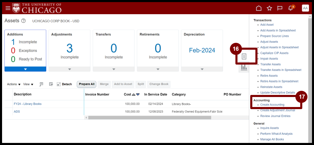Open Transfer Assets in Spreadsheet link
314x145 pixels.
click(x=281, y=70)
